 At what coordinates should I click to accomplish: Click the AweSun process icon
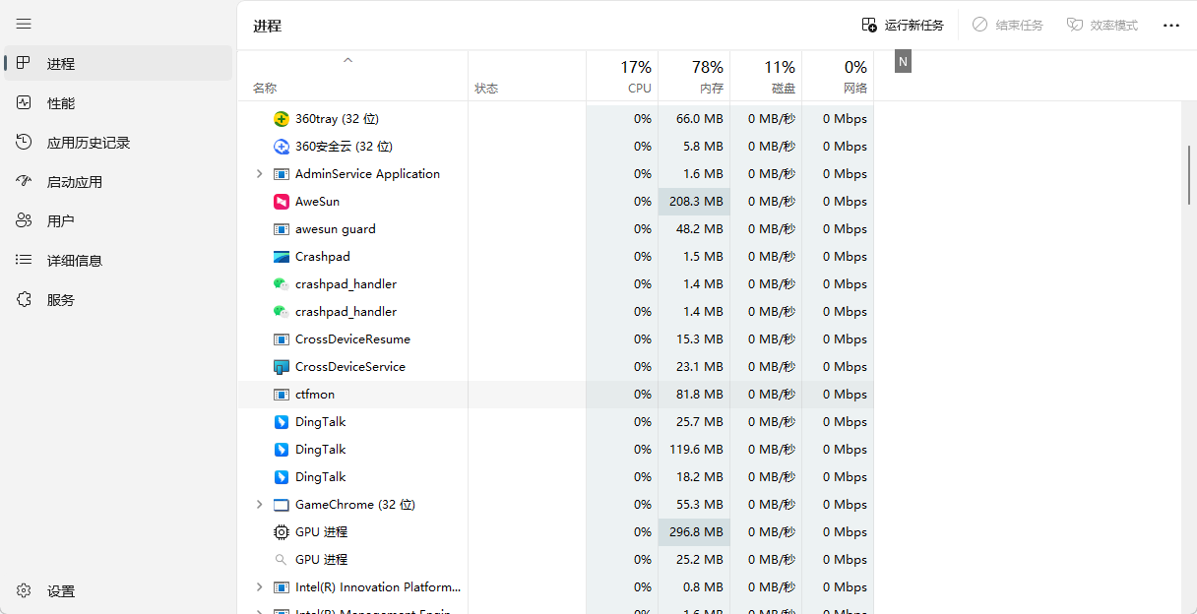281,202
